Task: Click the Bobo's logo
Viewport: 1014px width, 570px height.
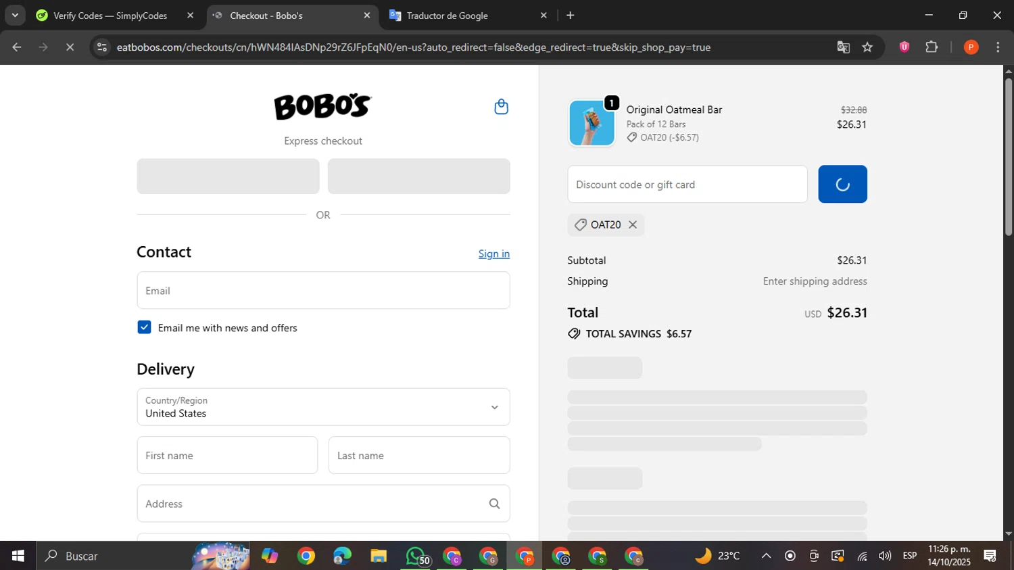Action: (322, 106)
